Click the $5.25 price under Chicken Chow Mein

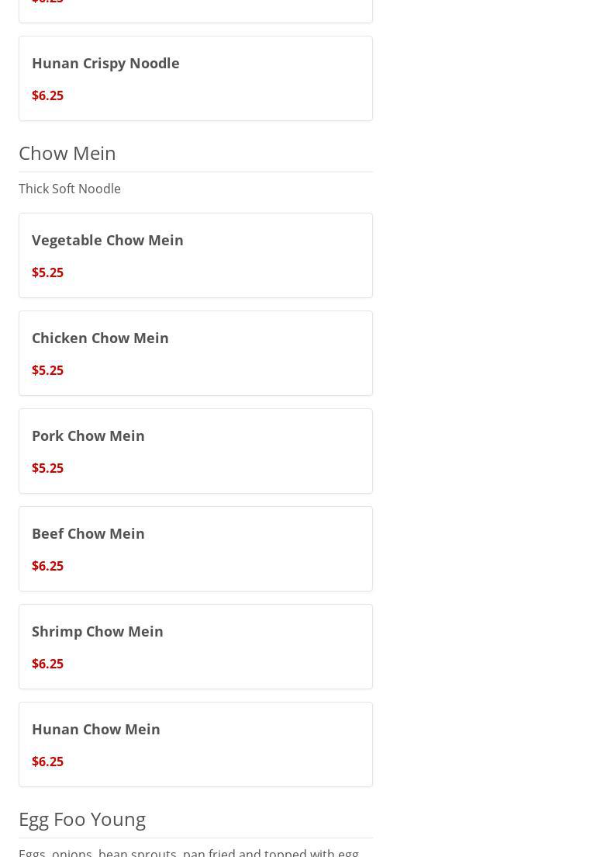tap(47, 370)
